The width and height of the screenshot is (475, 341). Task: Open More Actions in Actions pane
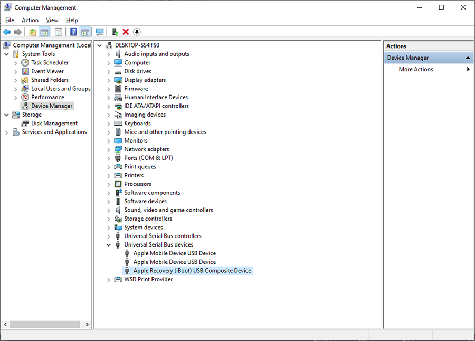416,69
